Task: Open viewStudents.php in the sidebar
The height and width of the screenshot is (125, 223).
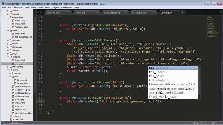Action: click(23, 113)
